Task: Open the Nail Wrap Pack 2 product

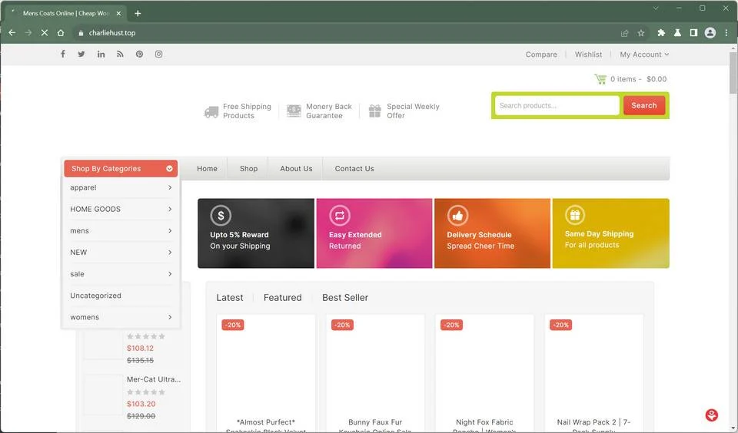Action: click(593, 425)
